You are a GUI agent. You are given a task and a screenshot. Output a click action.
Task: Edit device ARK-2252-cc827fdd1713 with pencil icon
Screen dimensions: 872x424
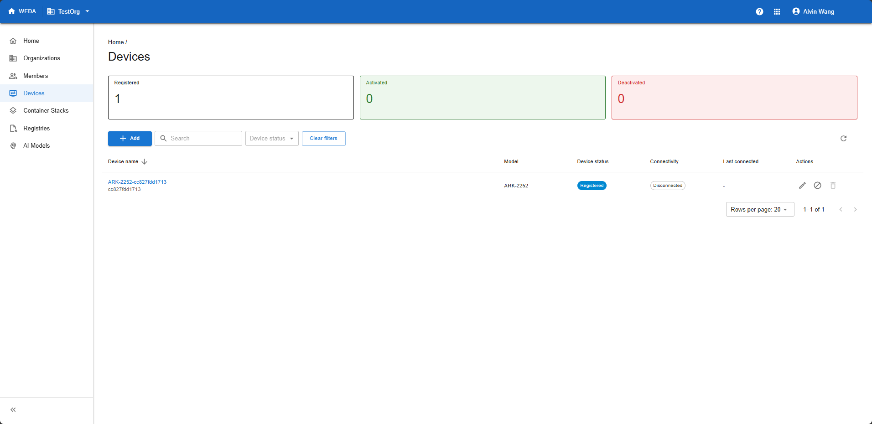[803, 186]
